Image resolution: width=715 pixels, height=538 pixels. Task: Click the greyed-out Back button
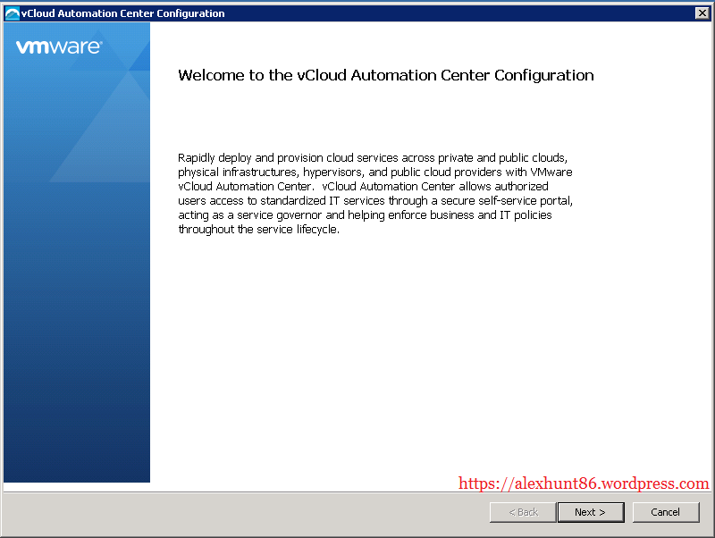(x=523, y=512)
